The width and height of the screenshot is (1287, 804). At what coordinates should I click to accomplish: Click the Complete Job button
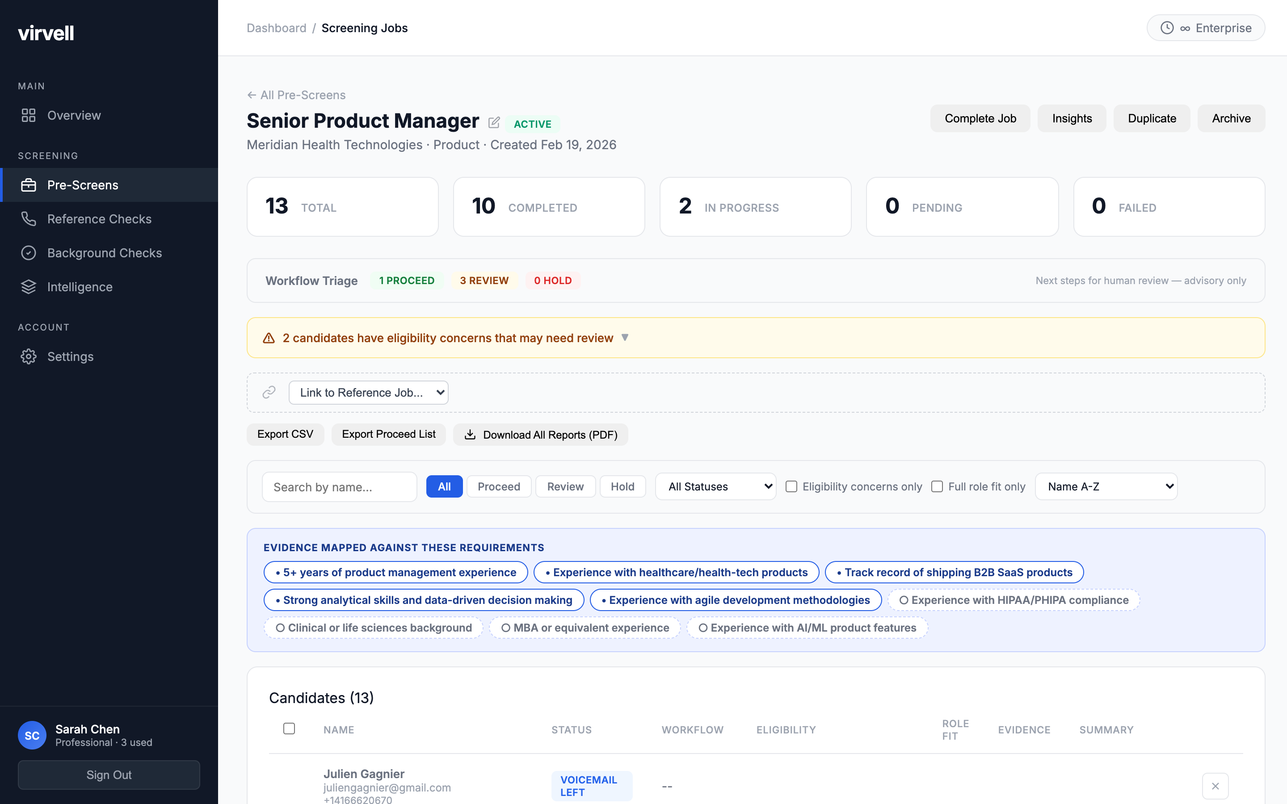click(x=980, y=118)
